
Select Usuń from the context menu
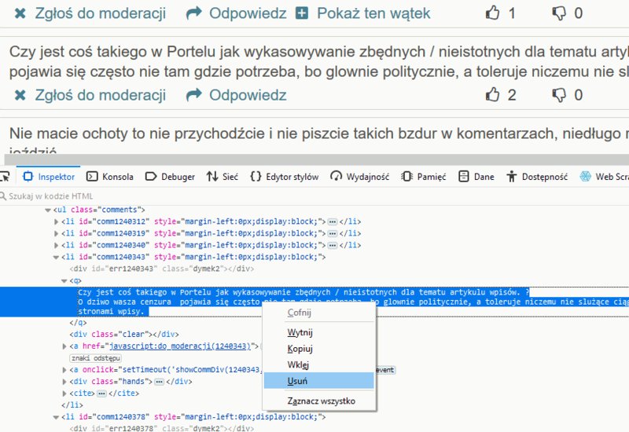298,381
